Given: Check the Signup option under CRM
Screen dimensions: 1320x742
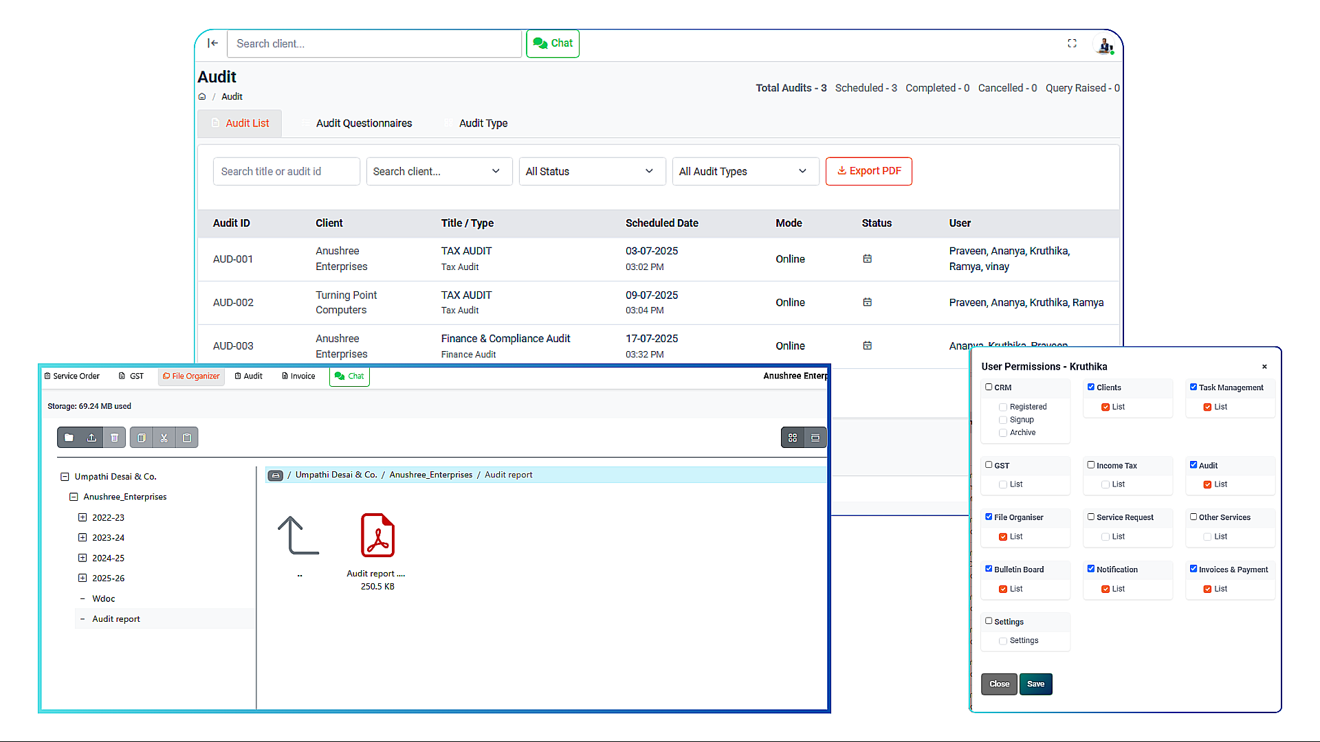Looking at the screenshot, I should [1003, 419].
